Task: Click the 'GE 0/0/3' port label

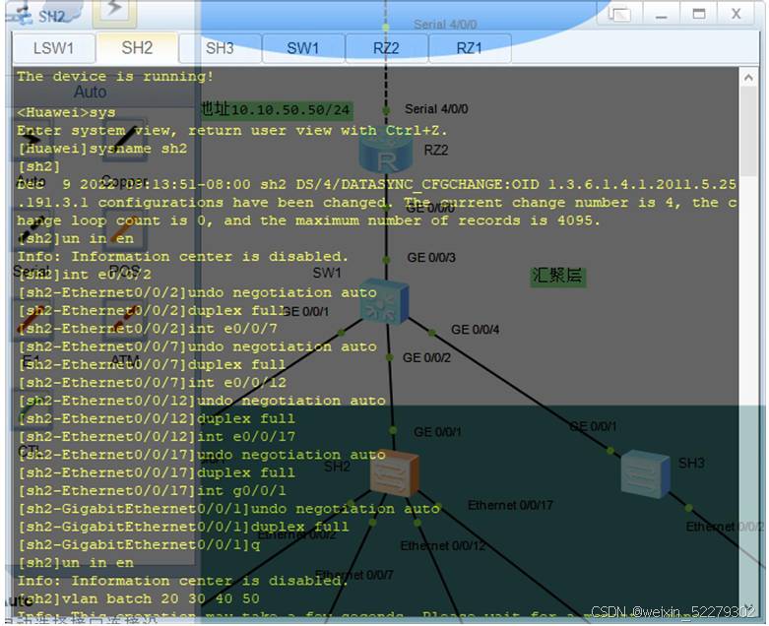Action: (x=431, y=257)
